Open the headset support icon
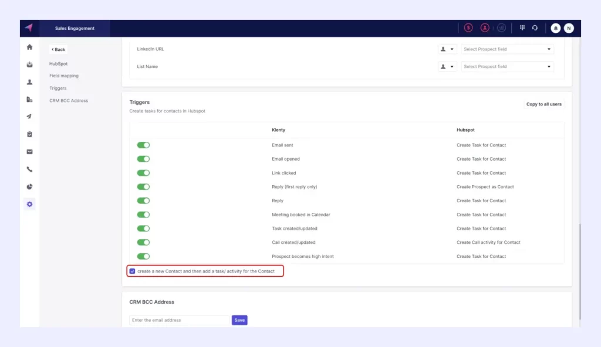Viewport: 601px width, 347px height. coord(535,28)
